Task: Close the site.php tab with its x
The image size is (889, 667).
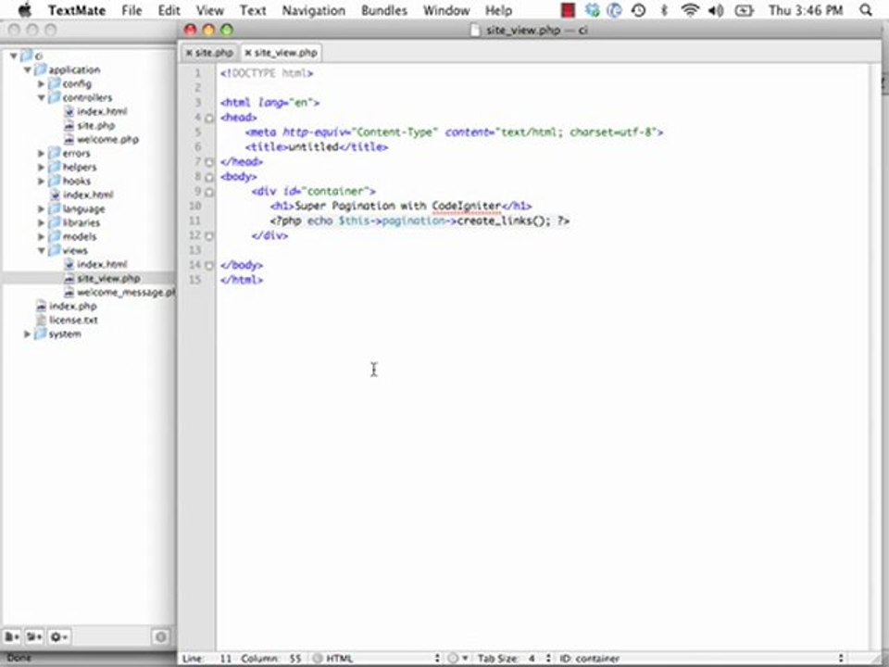Action: [189, 53]
